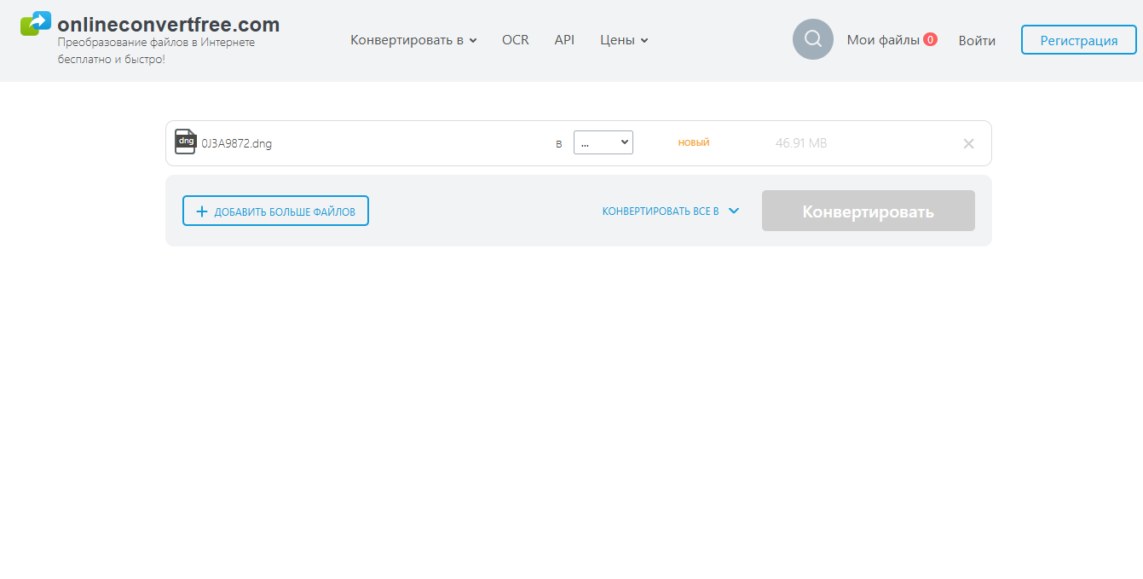Image resolution: width=1143 pixels, height=579 pixels.
Task: Click the plus icon to add files
Action: click(202, 211)
